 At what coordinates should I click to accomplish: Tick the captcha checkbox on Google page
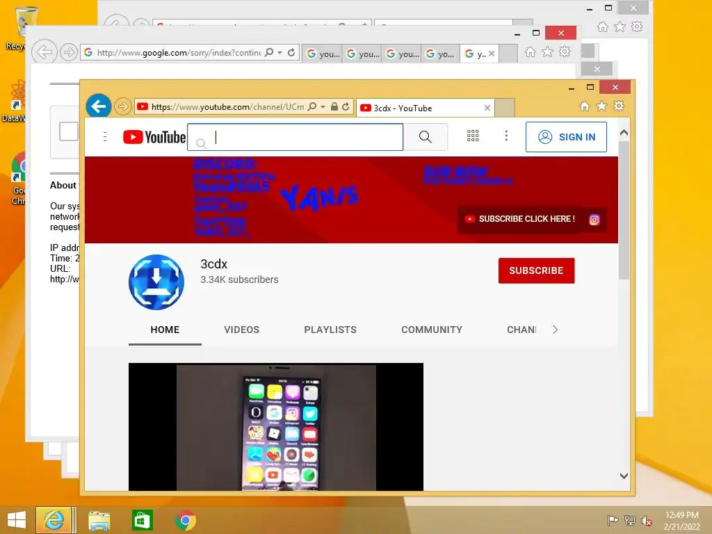pyautogui.click(x=69, y=132)
